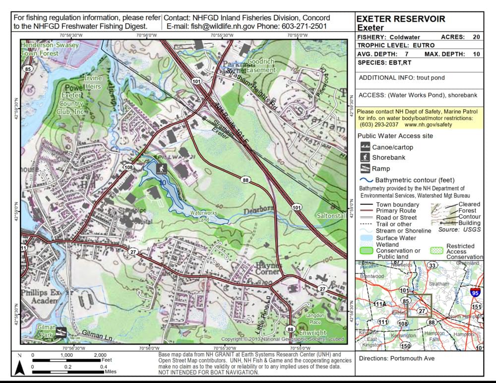Click the 'NOT INTENDED FOR BOAT NAVIGATION' notice
The width and height of the screenshot is (496, 383).
click(208, 372)
